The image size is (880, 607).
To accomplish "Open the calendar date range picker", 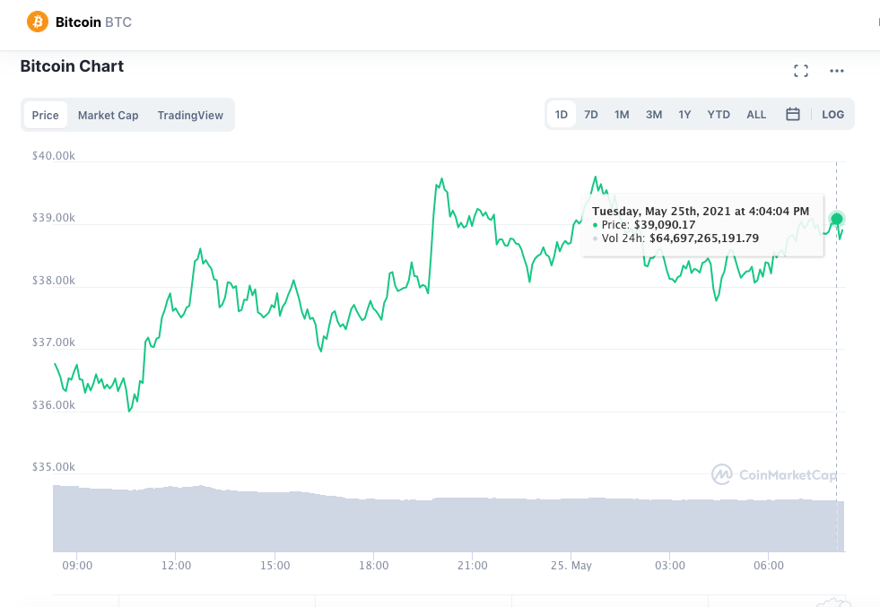I will [792, 115].
